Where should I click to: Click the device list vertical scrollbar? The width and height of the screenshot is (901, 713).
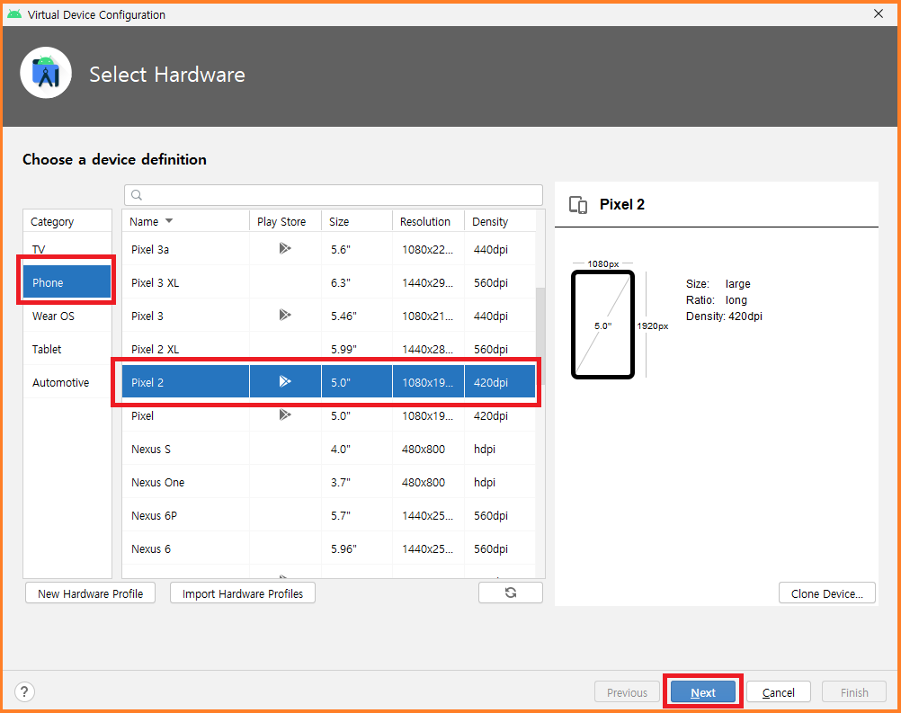coord(540,336)
